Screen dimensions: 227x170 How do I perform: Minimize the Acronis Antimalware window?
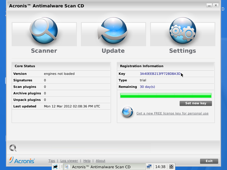209,5
